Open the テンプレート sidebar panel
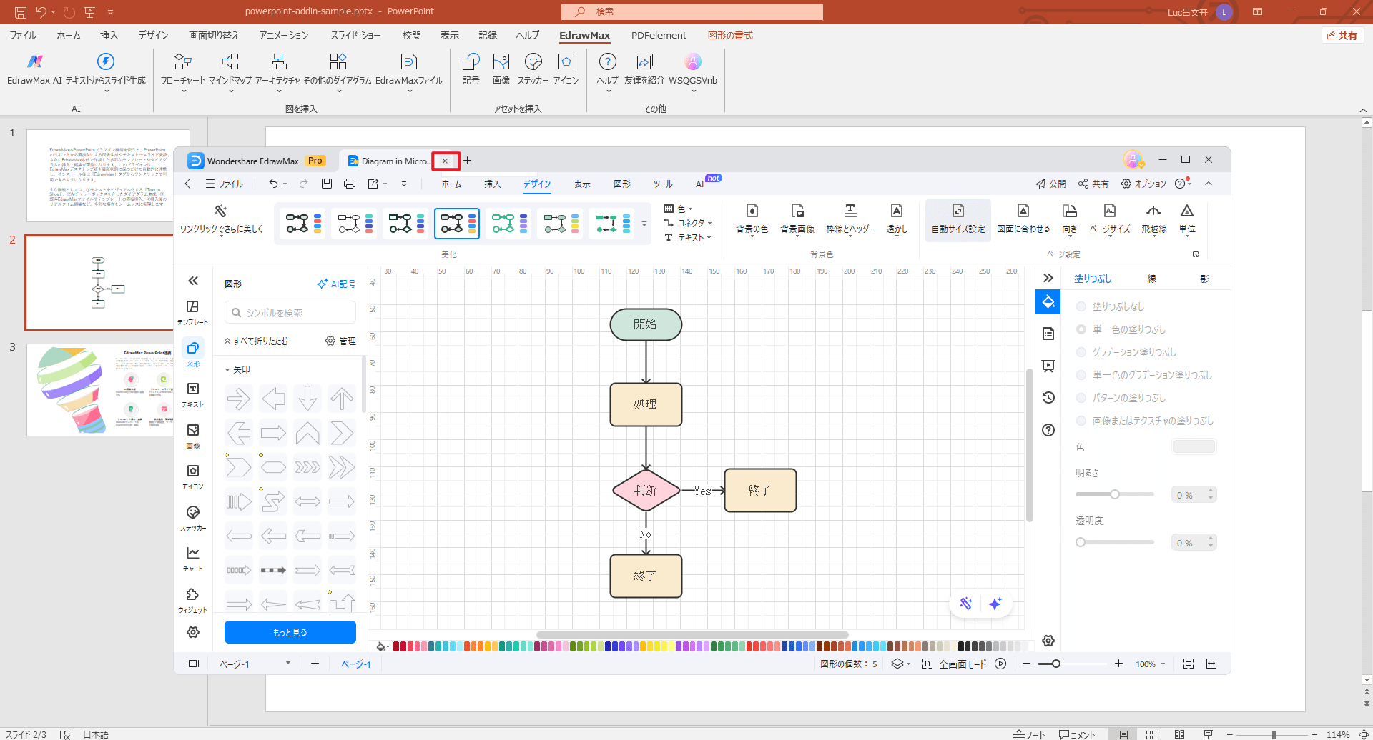Screen dimensions: 1373x740 (192, 312)
